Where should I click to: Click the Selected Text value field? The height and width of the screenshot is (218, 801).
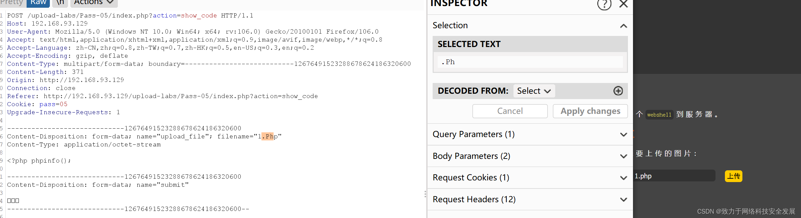tap(530, 62)
